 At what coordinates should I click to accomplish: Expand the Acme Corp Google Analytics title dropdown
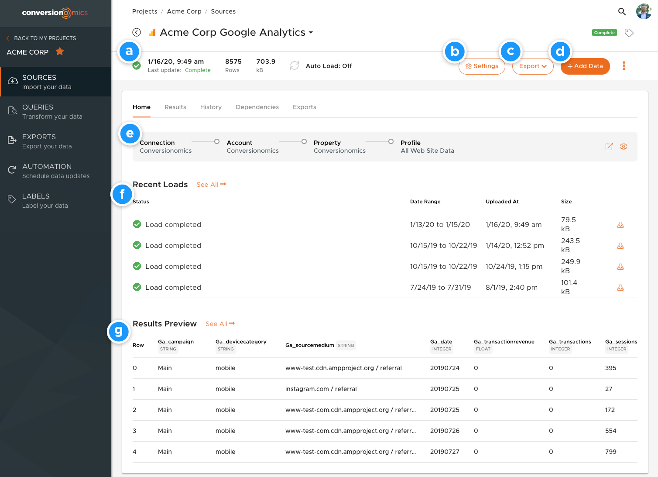pos(311,32)
